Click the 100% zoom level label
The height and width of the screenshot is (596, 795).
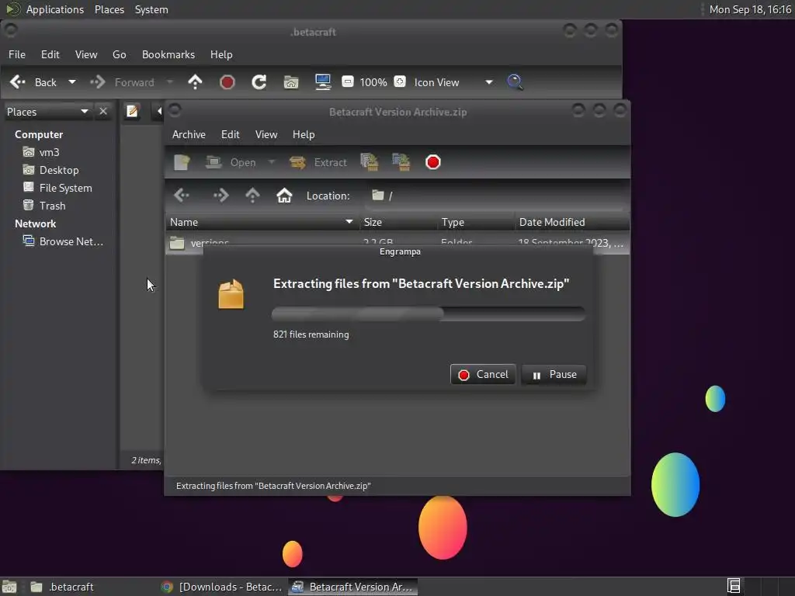[373, 82]
